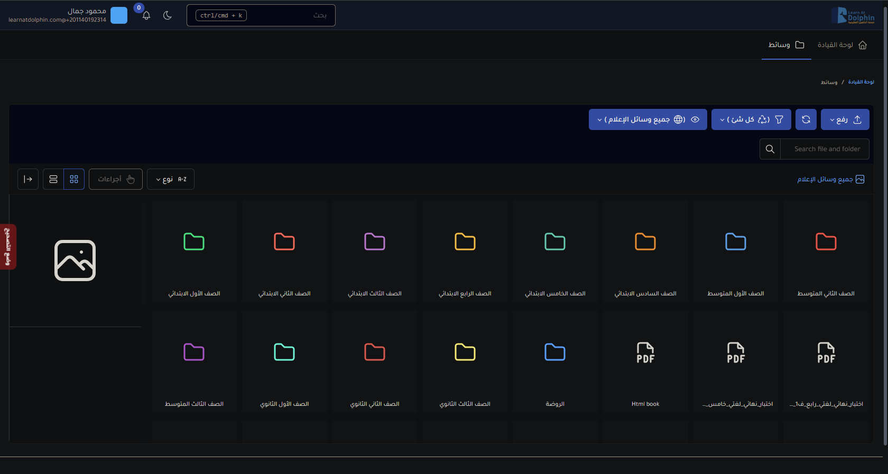The width and height of the screenshot is (888, 474).
Task: Collapse the side preview panel arrow
Action: tap(28, 179)
